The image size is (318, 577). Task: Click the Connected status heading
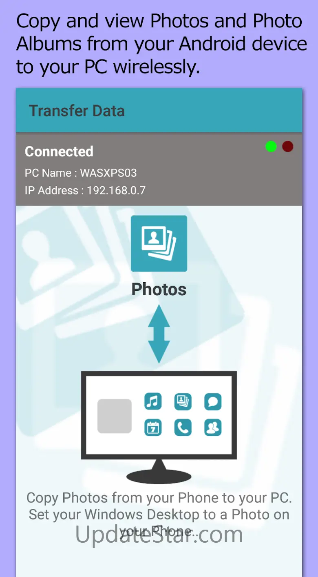coord(59,151)
